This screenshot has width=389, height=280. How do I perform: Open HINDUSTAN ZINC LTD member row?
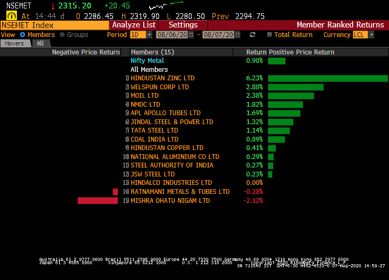tap(163, 78)
